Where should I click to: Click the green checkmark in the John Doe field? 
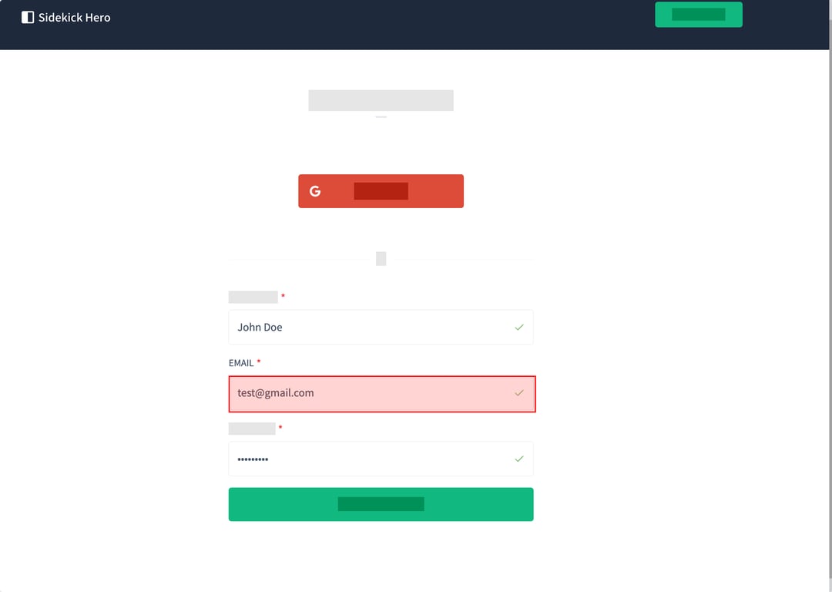tap(519, 328)
